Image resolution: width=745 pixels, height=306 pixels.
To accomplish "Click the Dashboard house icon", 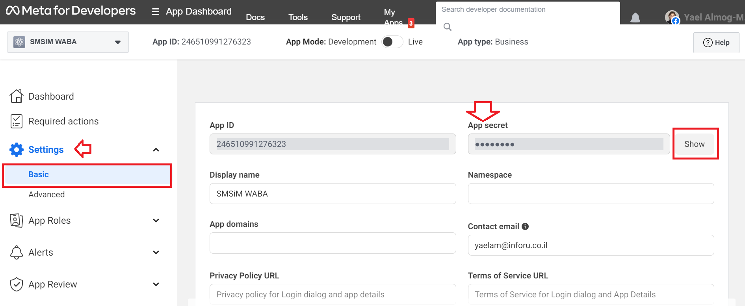I will pos(17,96).
